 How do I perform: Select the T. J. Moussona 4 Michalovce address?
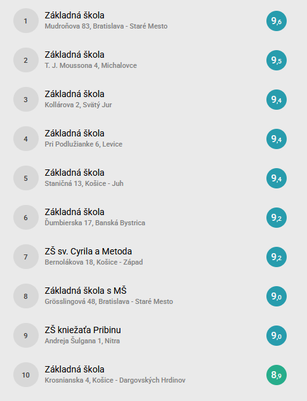91,65
